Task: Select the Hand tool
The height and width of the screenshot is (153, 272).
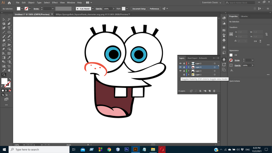Action: point(9,70)
